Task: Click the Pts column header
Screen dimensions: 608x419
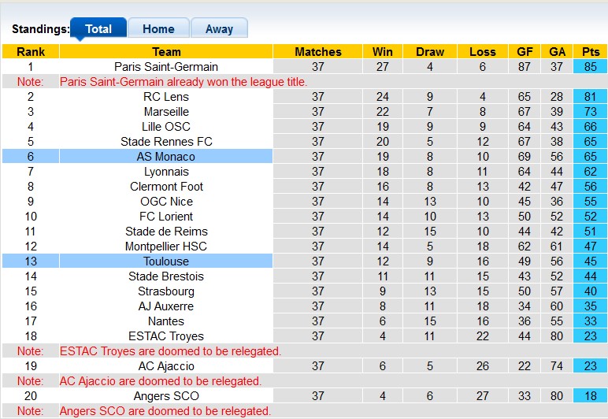Action: [x=591, y=52]
